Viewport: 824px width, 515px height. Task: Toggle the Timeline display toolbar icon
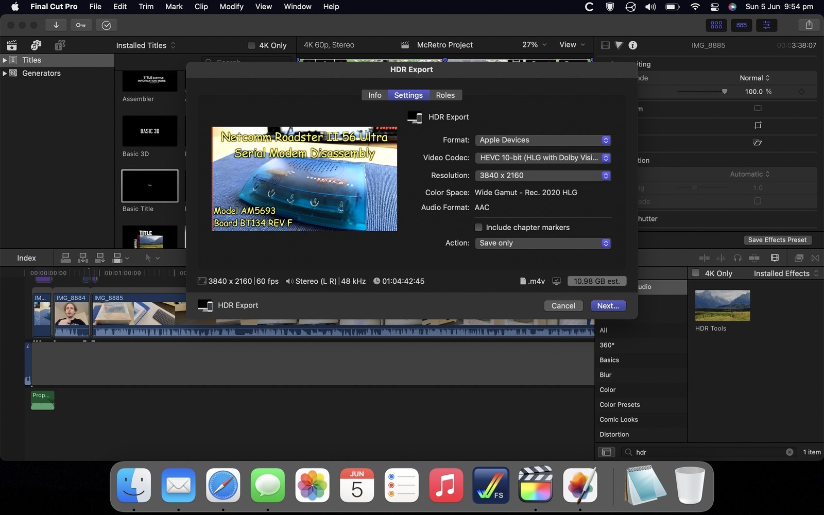(x=741, y=25)
